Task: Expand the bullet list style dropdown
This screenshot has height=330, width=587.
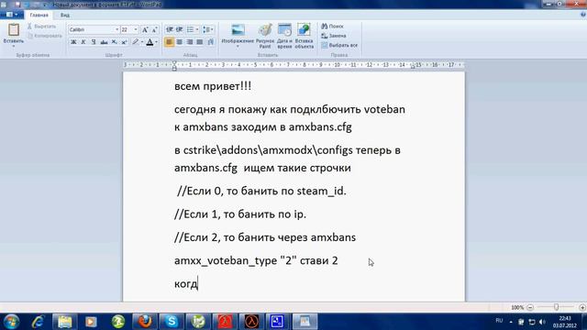Action: [x=197, y=29]
